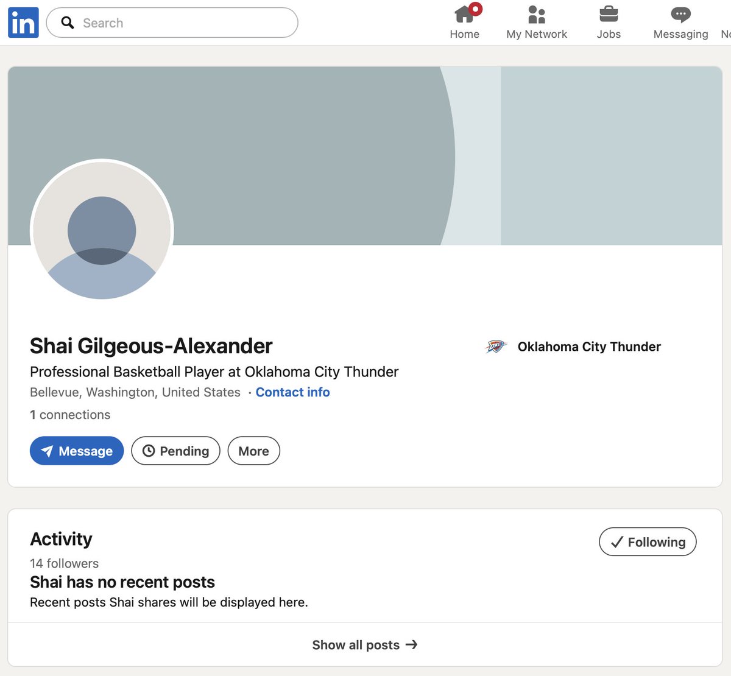This screenshot has height=676, width=731.
Task: Open the Messaging tab
Action: point(680,23)
